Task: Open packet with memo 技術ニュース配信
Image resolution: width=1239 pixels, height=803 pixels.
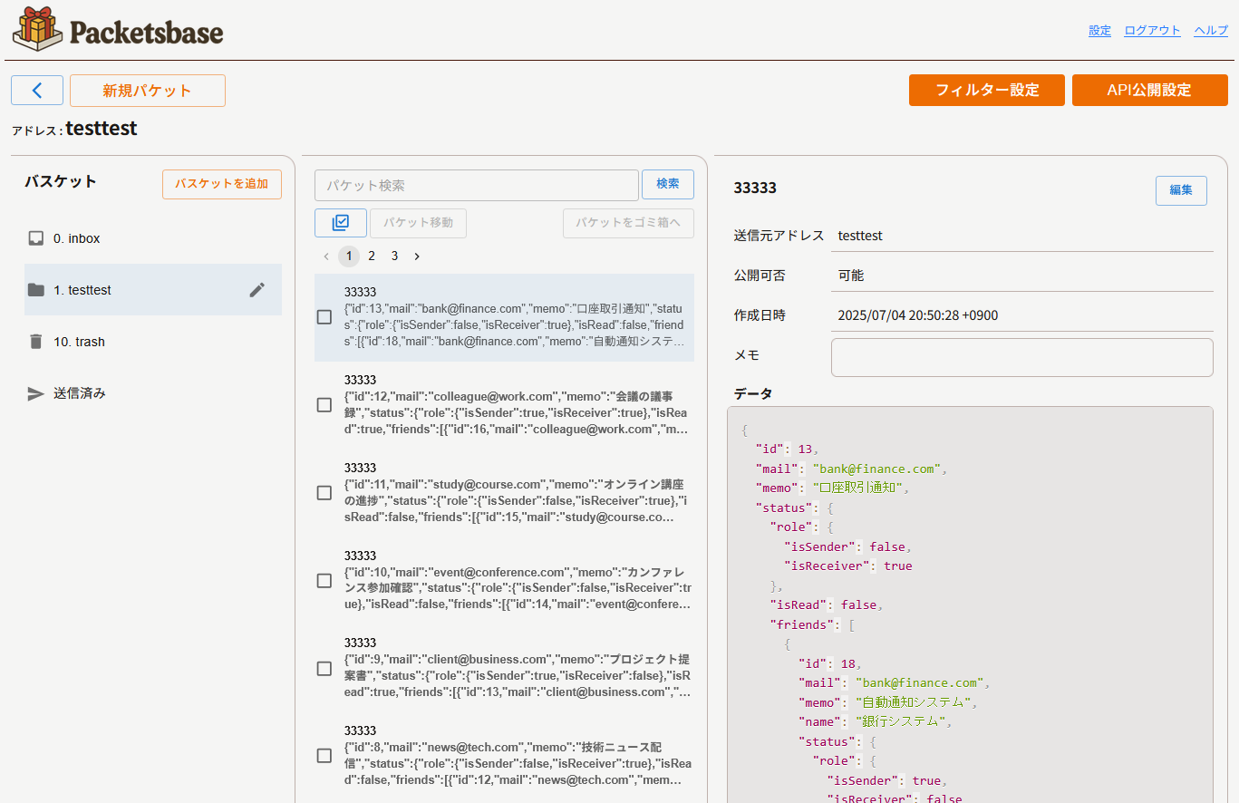Action: [504, 756]
